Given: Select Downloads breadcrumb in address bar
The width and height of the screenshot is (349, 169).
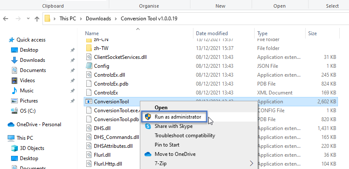Looking at the screenshot, I should pyautogui.click(x=98, y=19).
